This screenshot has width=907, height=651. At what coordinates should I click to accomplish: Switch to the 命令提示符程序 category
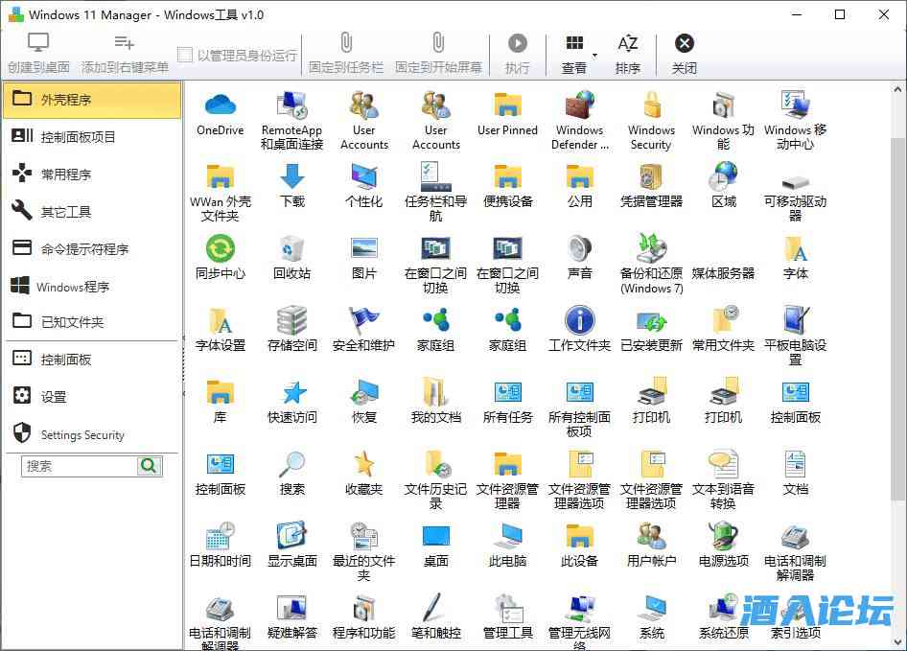[91, 249]
